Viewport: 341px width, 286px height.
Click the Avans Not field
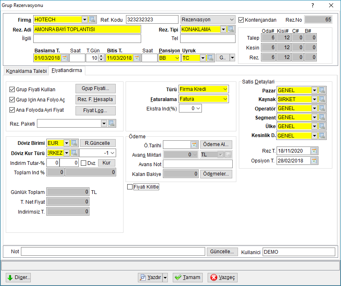(198, 164)
